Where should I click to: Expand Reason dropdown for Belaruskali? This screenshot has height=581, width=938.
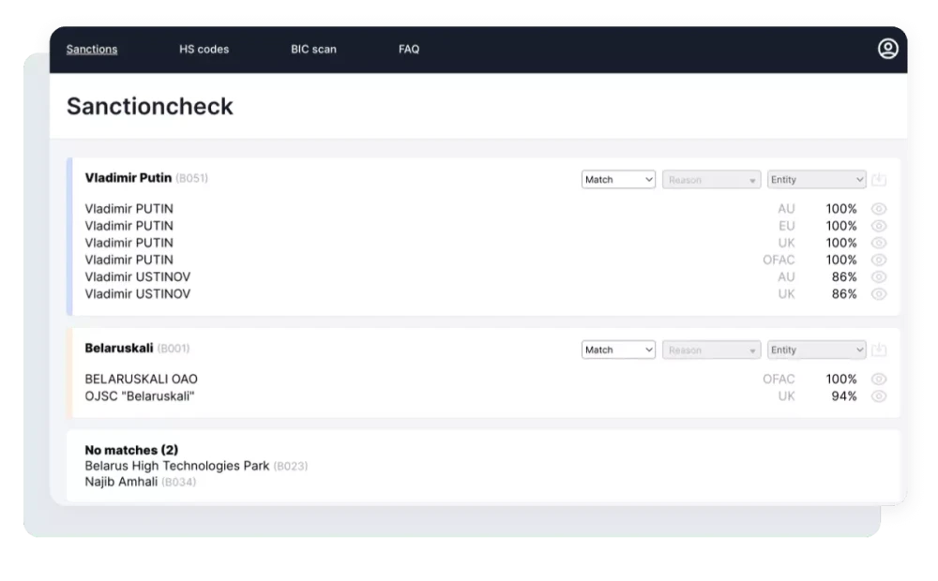(x=711, y=350)
